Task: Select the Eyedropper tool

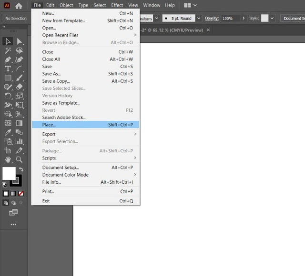Action: [x=8, y=132]
